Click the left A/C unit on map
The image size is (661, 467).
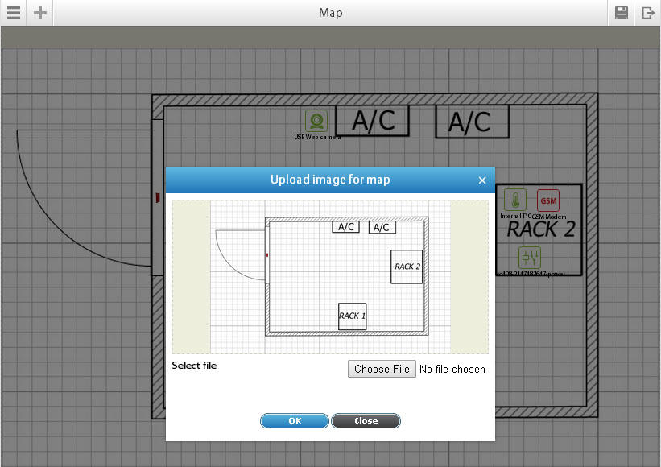tap(373, 121)
